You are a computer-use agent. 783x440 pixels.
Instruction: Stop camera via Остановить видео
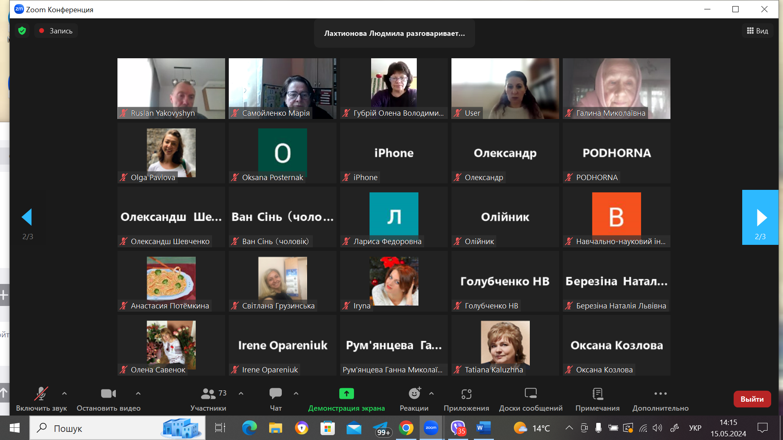[x=108, y=394]
